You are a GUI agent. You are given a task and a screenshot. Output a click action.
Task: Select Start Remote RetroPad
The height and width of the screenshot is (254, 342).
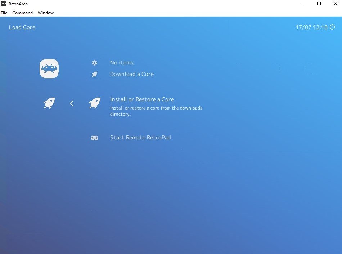140,138
